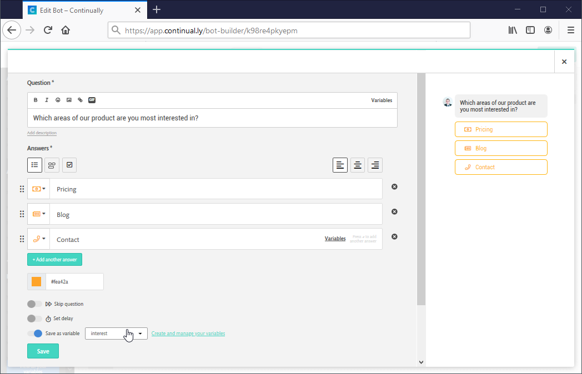Image resolution: width=582 pixels, height=374 pixels.
Task: Disable Save as variable
Action: (x=34, y=333)
